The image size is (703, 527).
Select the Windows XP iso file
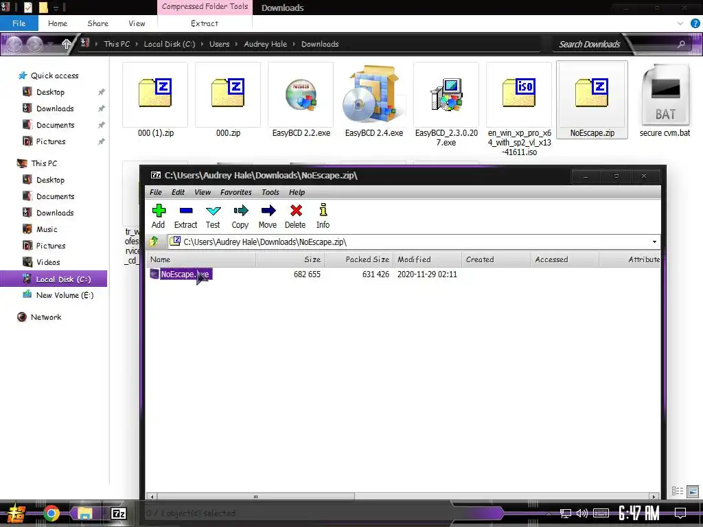point(519,109)
